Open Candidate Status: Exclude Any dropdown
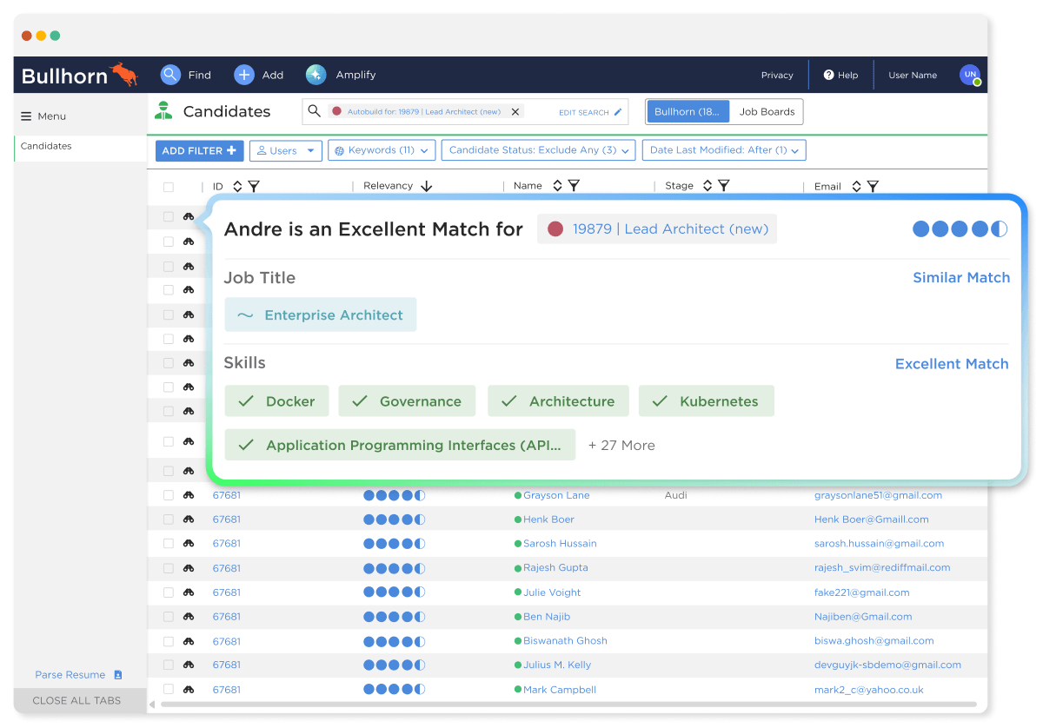The image size is (1043, 728). [539, 150]
